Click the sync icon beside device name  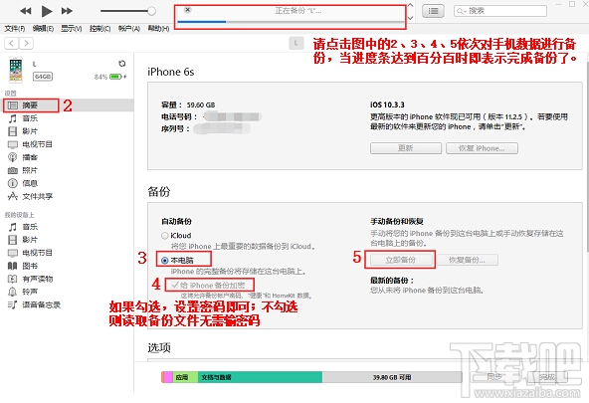122,64
